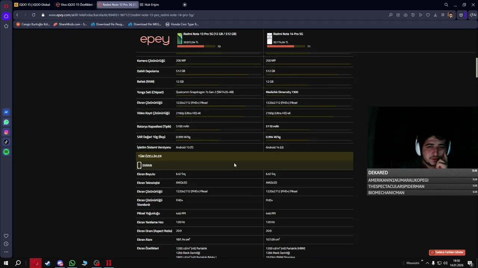
Task: Open TikTok in Opera sidebar
Action: click(6, 142)
